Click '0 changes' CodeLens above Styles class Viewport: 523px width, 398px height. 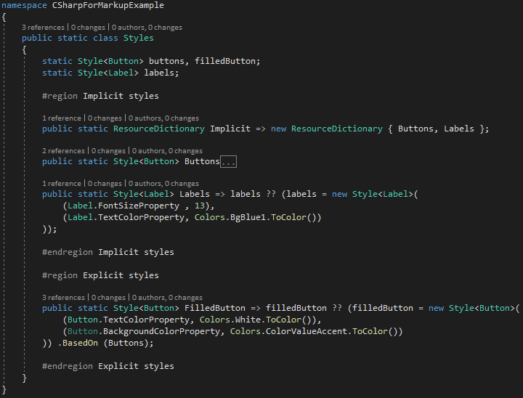coord(88,28)
